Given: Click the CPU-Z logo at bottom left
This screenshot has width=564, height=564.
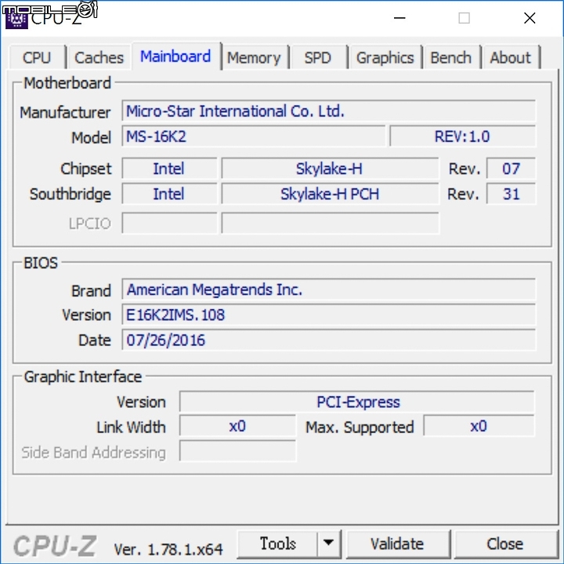Looking at the screenshot, I should pos(55,546).
